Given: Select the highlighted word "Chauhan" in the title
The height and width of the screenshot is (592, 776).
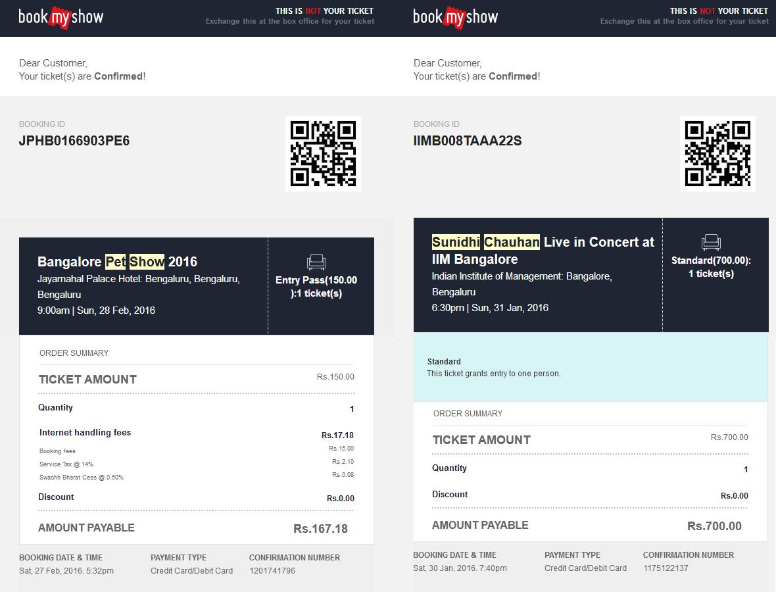Looking at the screenshot, I should point(512,242).
